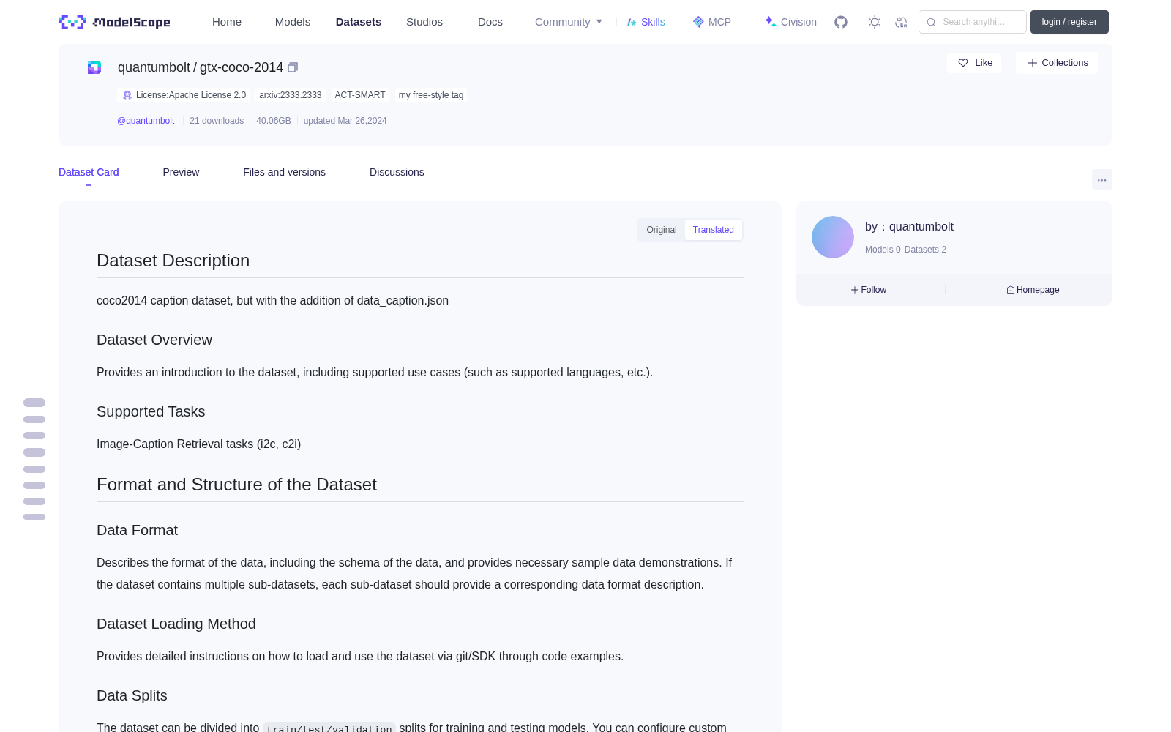Click the '40.06GB' size text
This screenshot has height=732, width=1171.
point(274,121)
